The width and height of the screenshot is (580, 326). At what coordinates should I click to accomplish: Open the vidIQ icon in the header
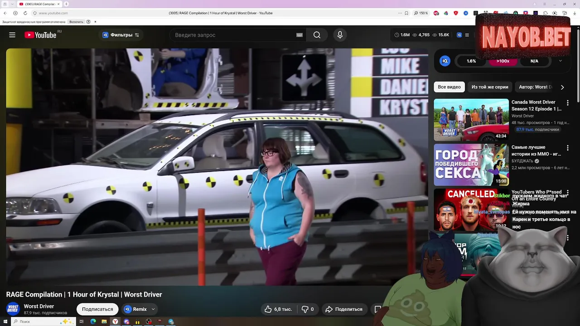(459, 35)
